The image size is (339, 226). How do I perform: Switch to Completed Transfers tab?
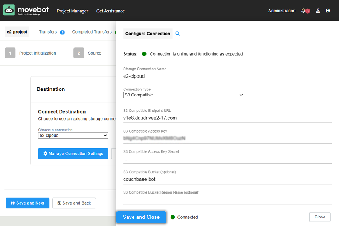click(x=92, y=32)
